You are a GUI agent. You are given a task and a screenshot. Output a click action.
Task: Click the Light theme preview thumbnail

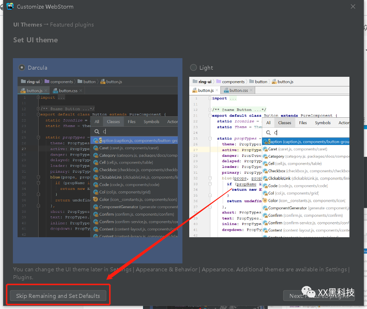click(x=269, y=157)
